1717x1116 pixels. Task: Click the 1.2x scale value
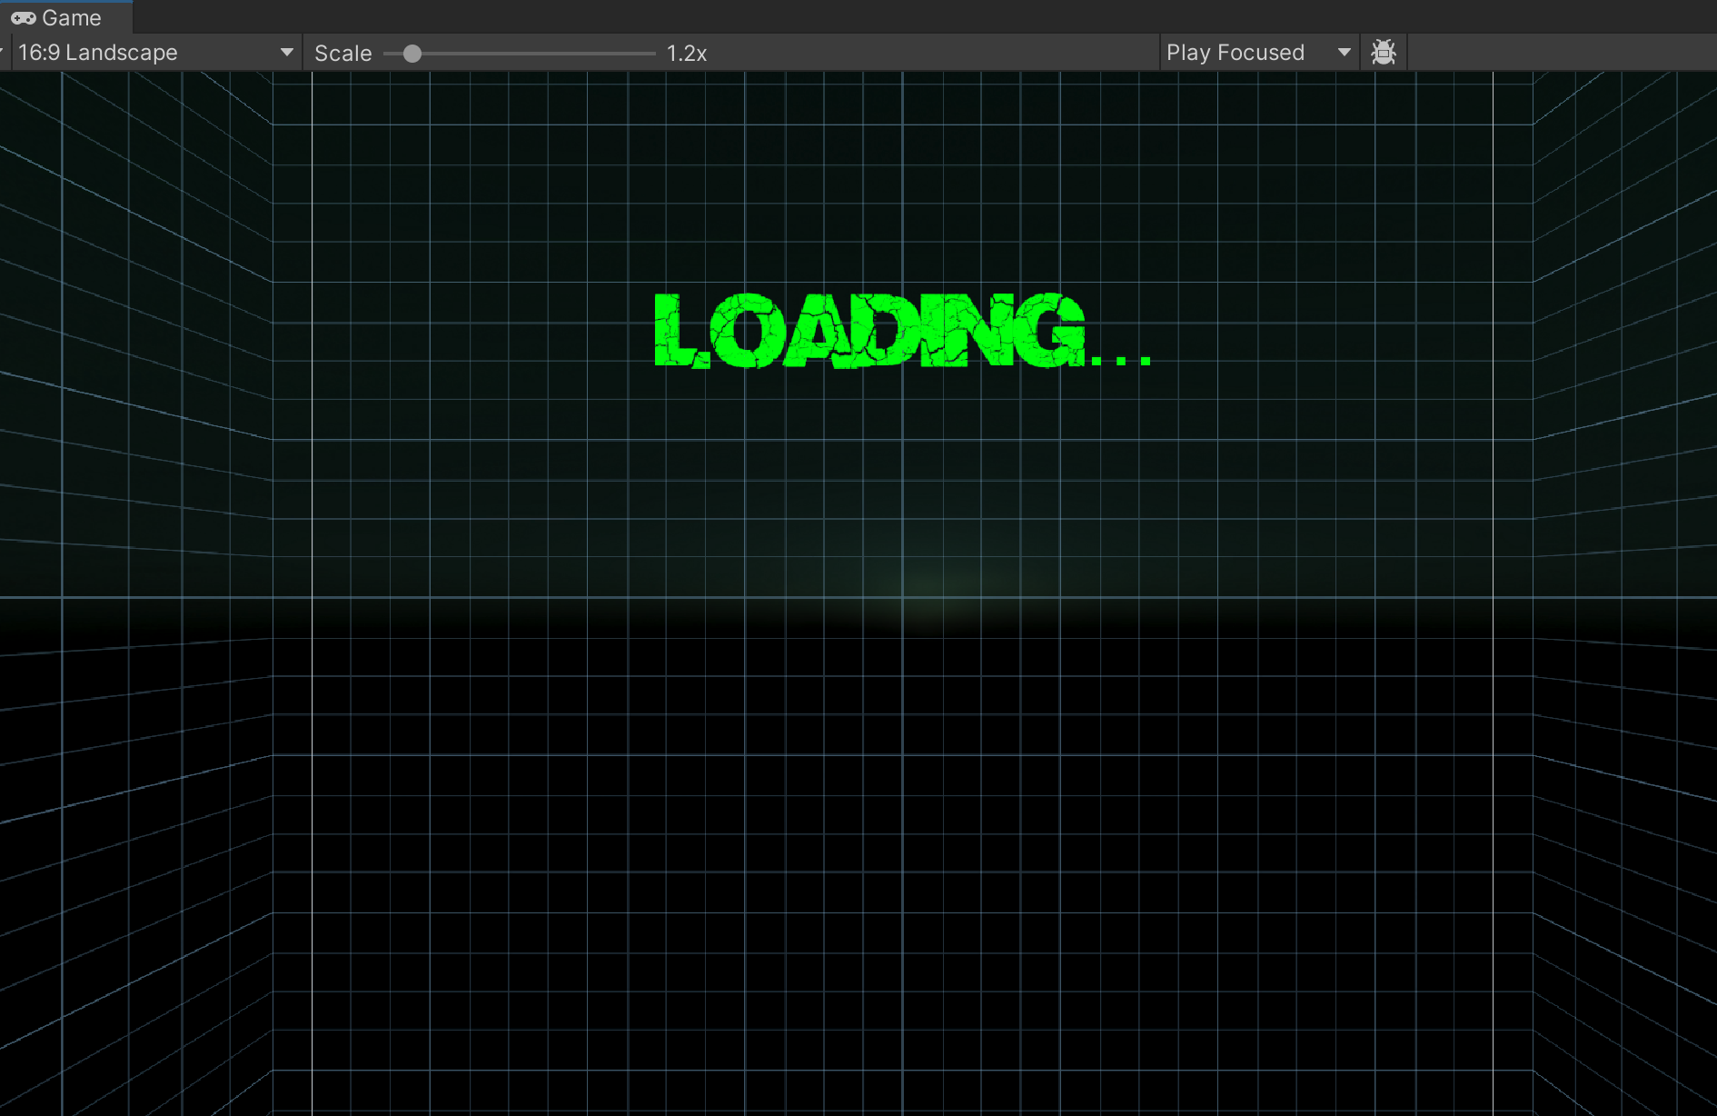[687, 54]
